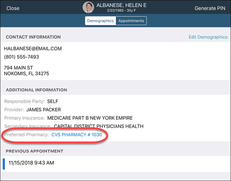The width and height of the screenshot is (231, 181).
Task: Tap MEDICARE PART B NEW YORK EMPIRE
Action: click(90, 118)
